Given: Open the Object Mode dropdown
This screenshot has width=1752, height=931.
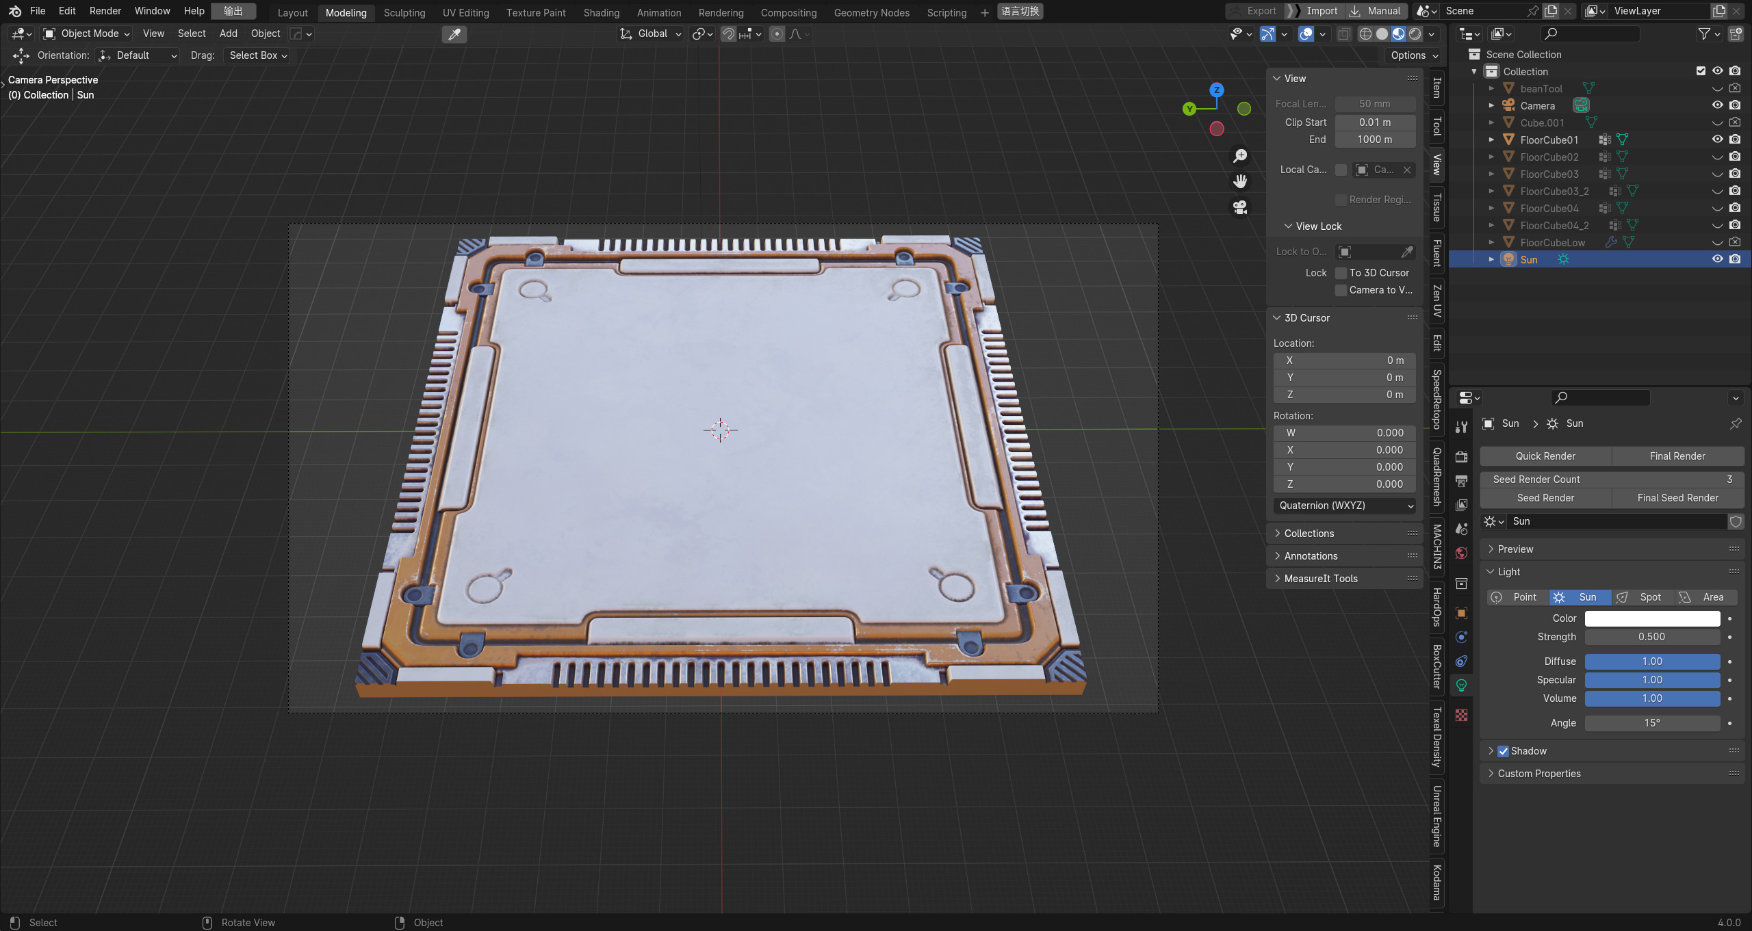Looking at the screenshot, I should 87,34.
